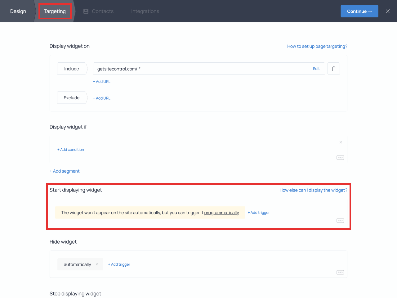Click How else can I display the widget
The width and height of the screenshot is (397, 298).
[x=313, y=190]
